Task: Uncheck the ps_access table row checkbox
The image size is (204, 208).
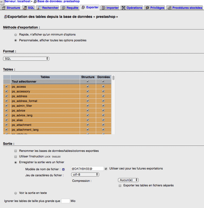Action: 6,86
